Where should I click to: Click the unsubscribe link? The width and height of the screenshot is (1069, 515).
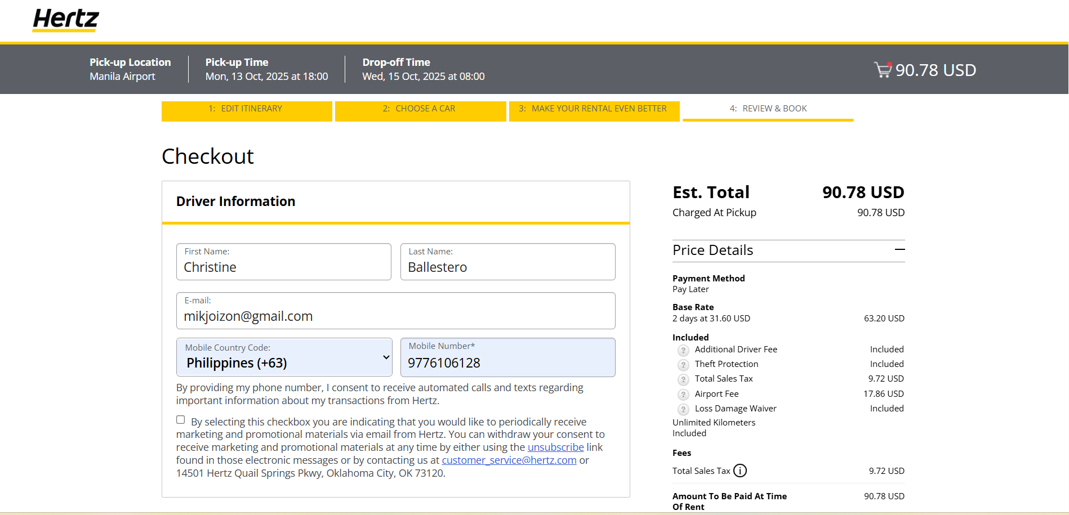(555, 447)
